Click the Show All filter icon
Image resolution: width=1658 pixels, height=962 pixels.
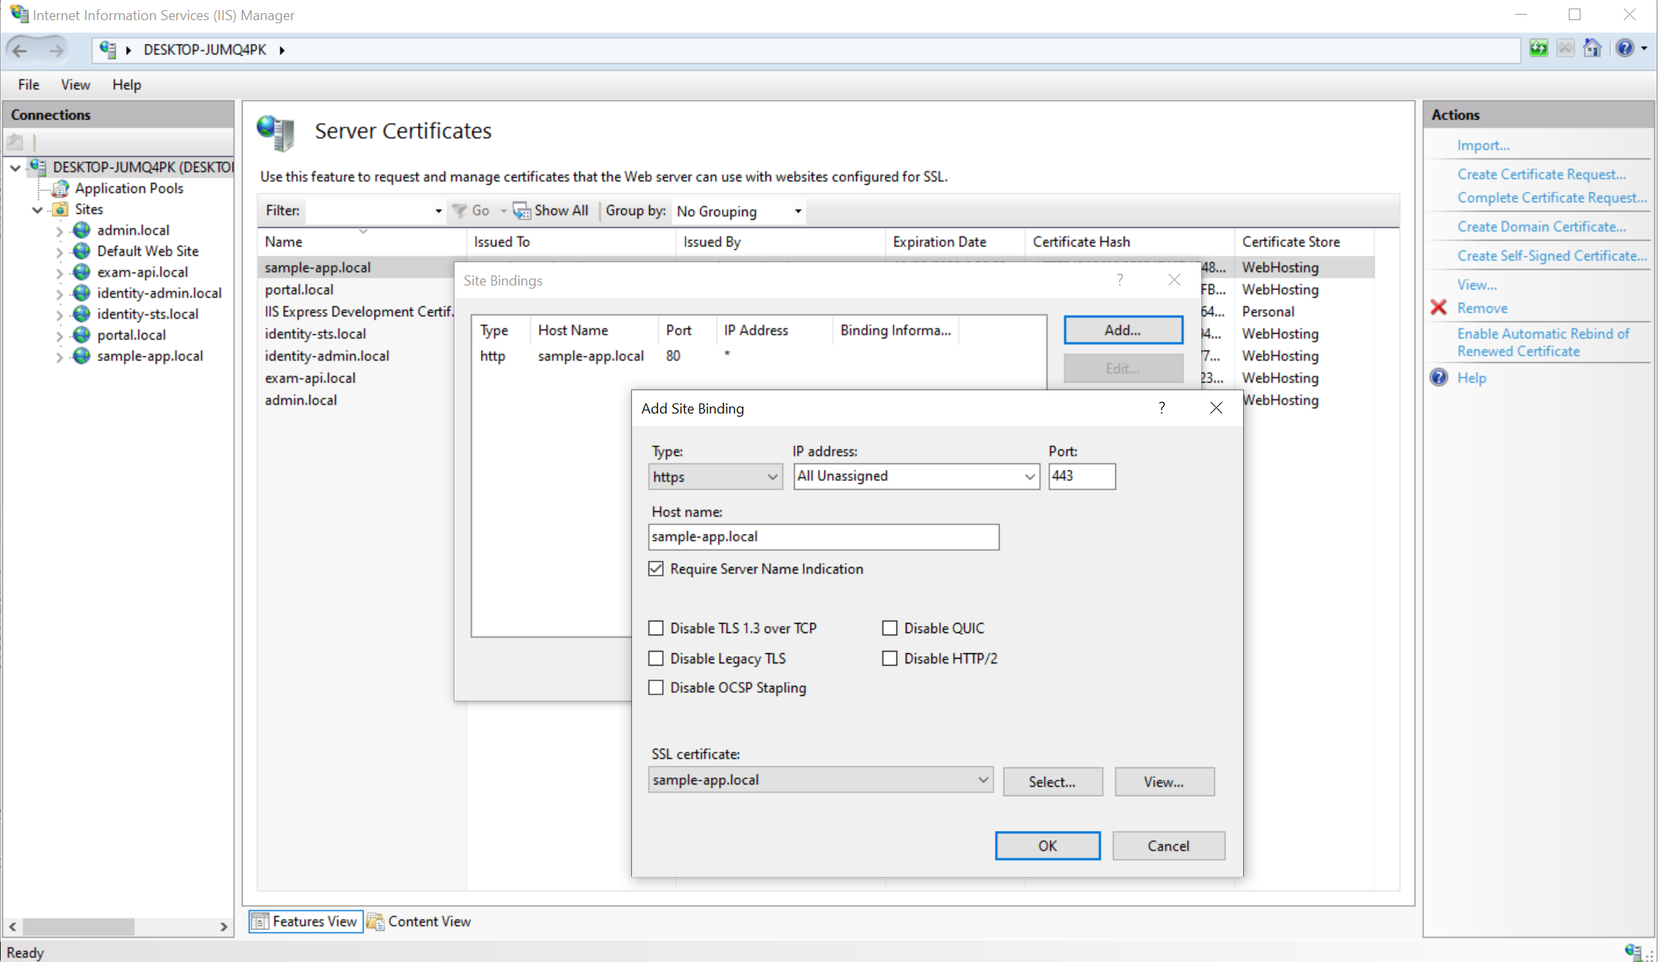pyautogui.click(x=522, y=211)
